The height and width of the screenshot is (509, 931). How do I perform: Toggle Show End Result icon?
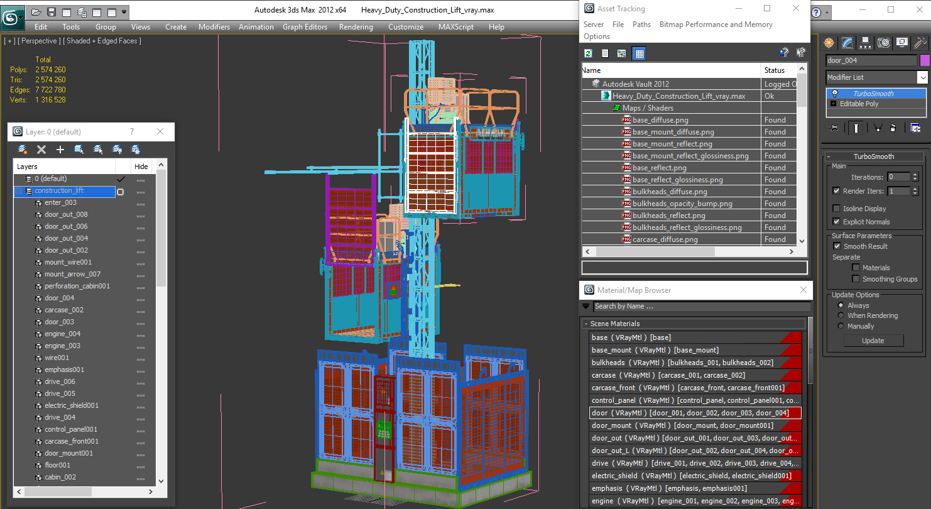pos(856,128)
